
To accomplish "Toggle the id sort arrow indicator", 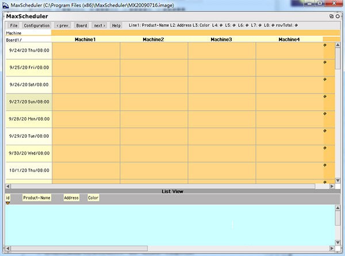I will pos(7,203).
